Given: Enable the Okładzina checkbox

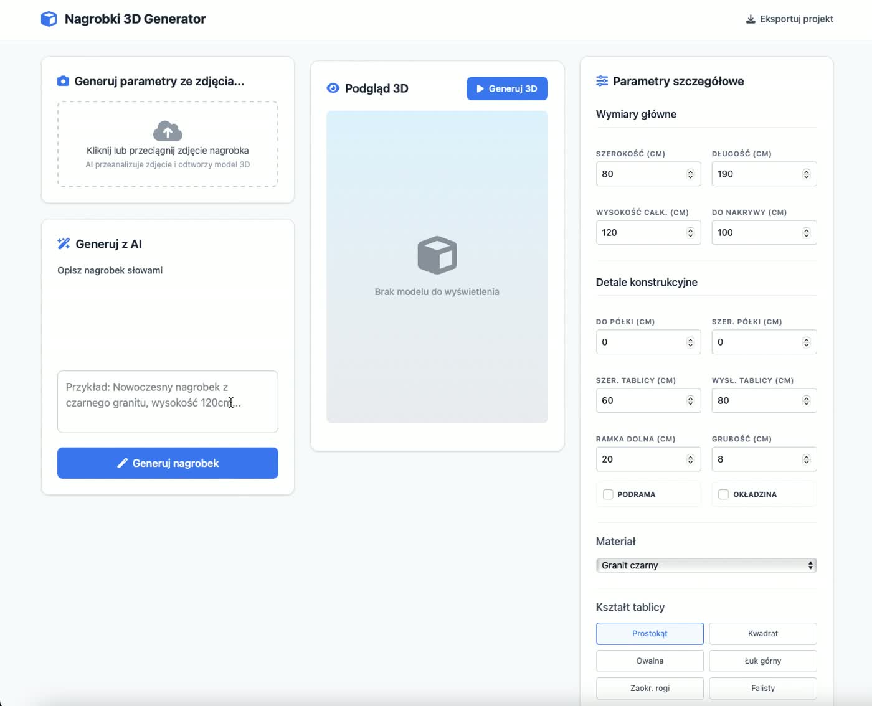Looking at the screenshot, I should [723, 494].
